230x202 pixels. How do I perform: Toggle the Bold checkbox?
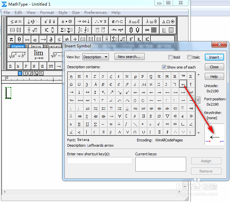[x=170, y=57]
